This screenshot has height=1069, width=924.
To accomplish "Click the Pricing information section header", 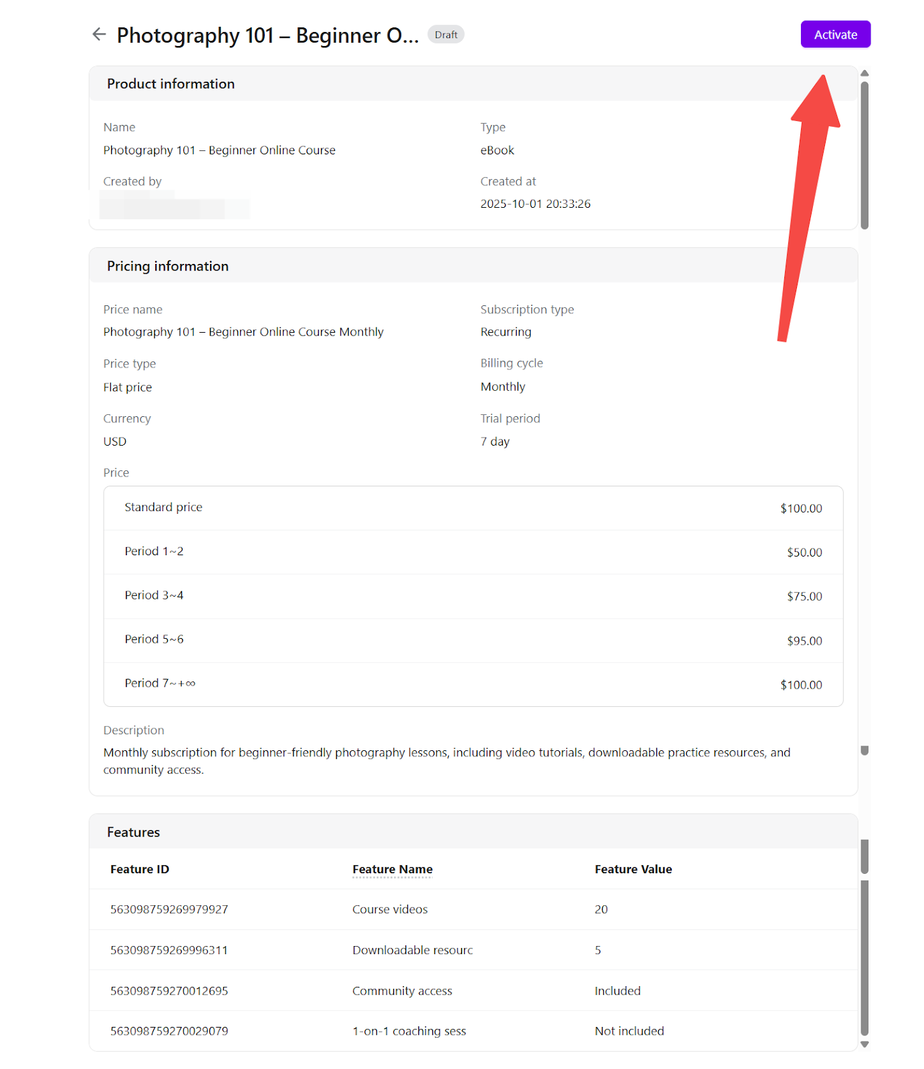I will tap(168, 266).
